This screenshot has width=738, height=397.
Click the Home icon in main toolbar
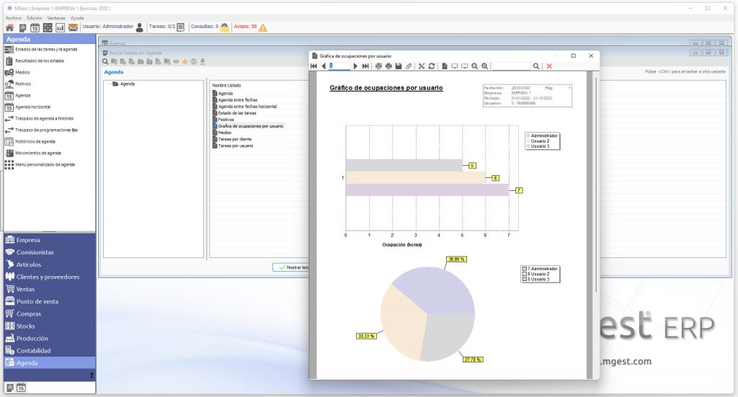tap(9, 28)
